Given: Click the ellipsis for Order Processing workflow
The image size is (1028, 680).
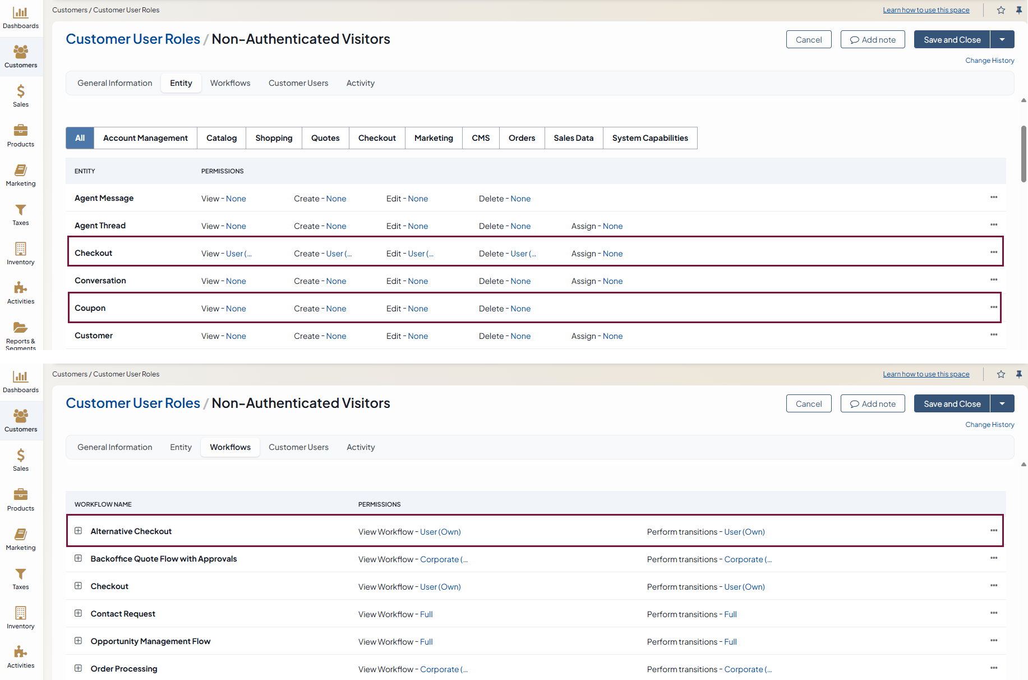Looking at the screenshot, I should (x=993, y=668).
